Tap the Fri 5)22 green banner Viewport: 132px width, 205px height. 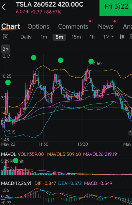point(116,8)
